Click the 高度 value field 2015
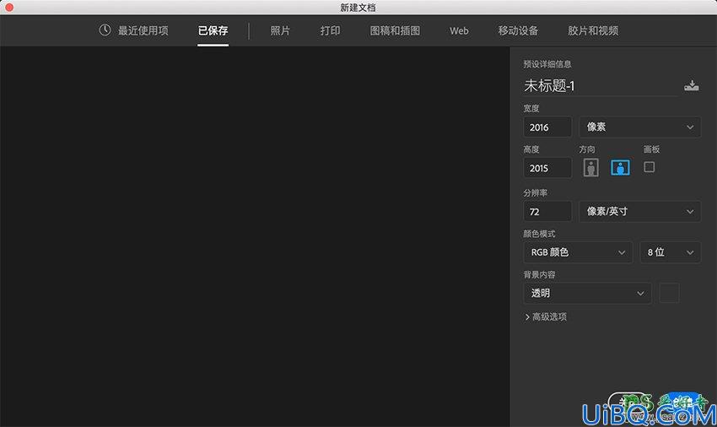Viewport: 717px width, 427px height. coord(547,168)
